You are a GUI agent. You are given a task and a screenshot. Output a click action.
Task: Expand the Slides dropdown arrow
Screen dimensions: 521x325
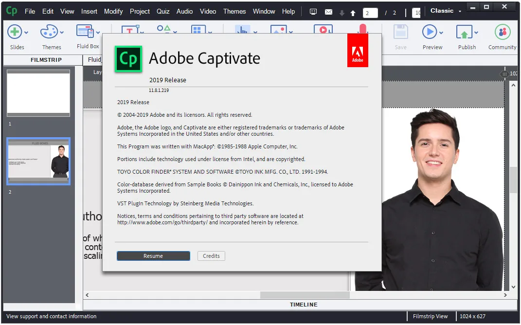pyautogui.click(x=26, y=33)
